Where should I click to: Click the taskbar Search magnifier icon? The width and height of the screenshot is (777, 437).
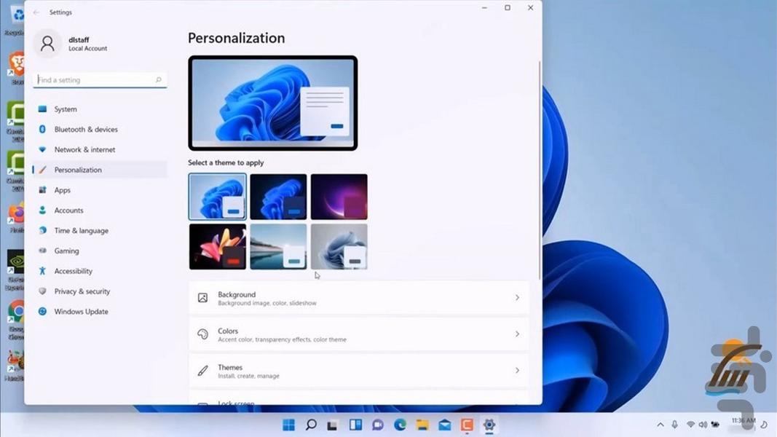coord(311,425)
